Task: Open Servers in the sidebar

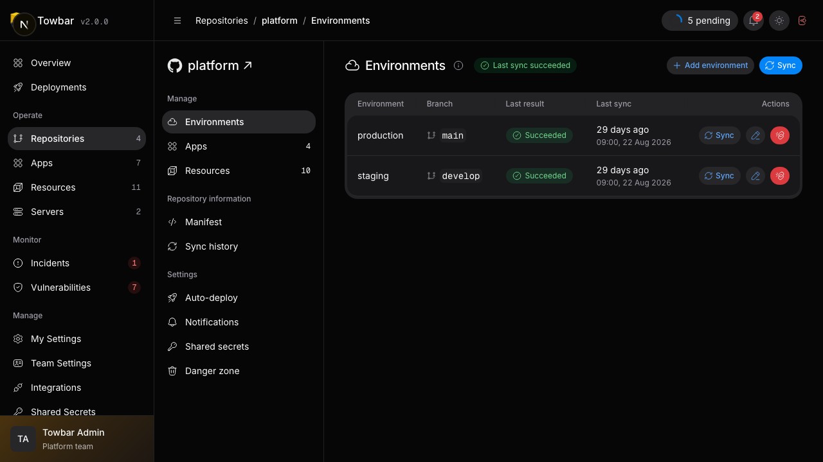Action: [x=77, y=212]
